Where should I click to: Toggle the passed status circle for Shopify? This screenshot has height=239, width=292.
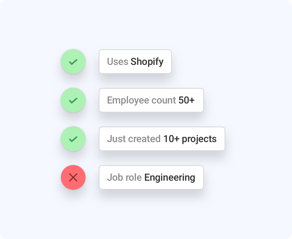pyautogui.click(x=73, y=62)
